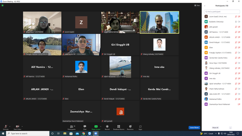
Task: Open the notification center icon
Action: (238, 133)
